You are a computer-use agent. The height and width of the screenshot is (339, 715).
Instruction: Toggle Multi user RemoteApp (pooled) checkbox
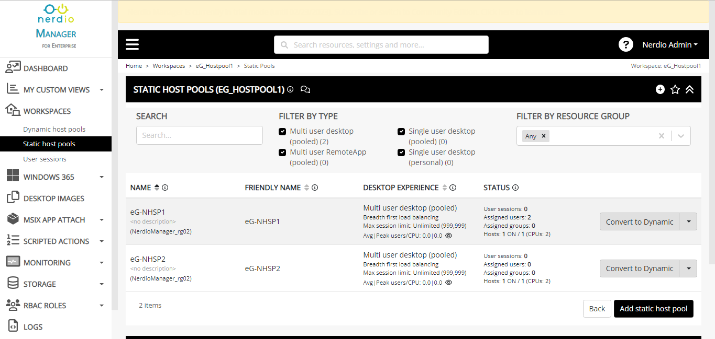(282, 153)
